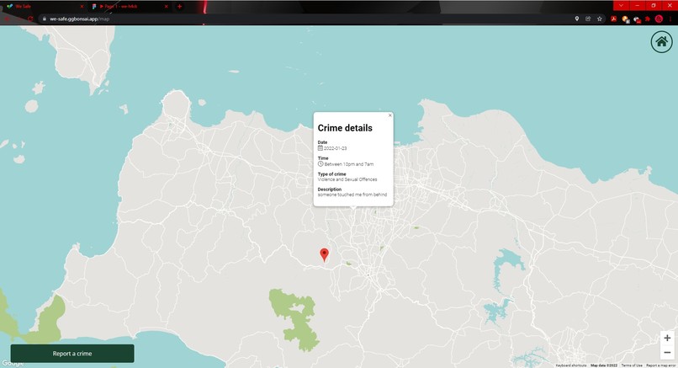Open the browser profile avatar
This screenshot has width=678, height=368.
[x=659, y=19]
